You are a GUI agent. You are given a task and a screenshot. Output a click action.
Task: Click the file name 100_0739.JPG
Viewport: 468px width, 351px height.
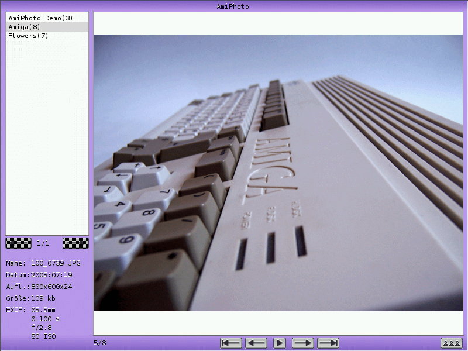coord(56,263)
